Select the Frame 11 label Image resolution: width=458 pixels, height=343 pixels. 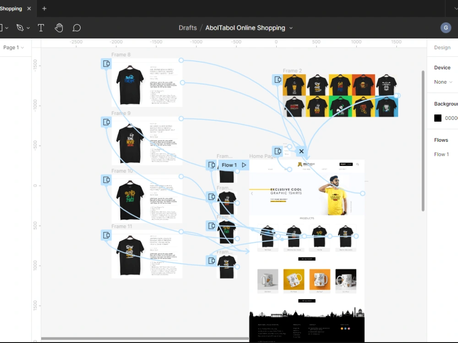click(122, 226)
